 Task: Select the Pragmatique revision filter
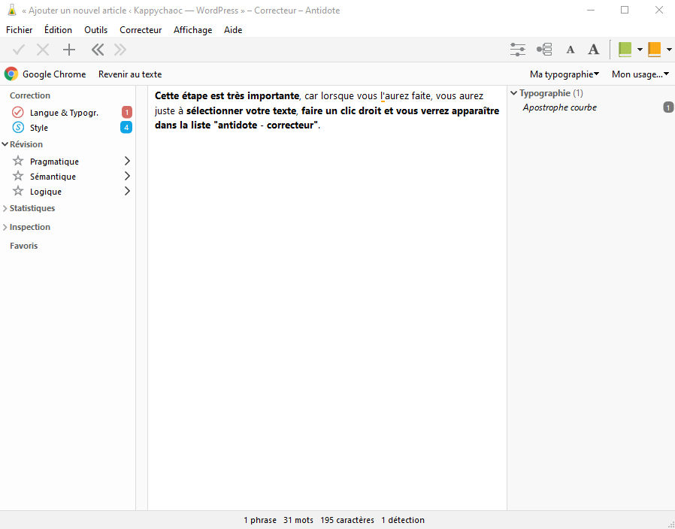click(x=54, y=162)
